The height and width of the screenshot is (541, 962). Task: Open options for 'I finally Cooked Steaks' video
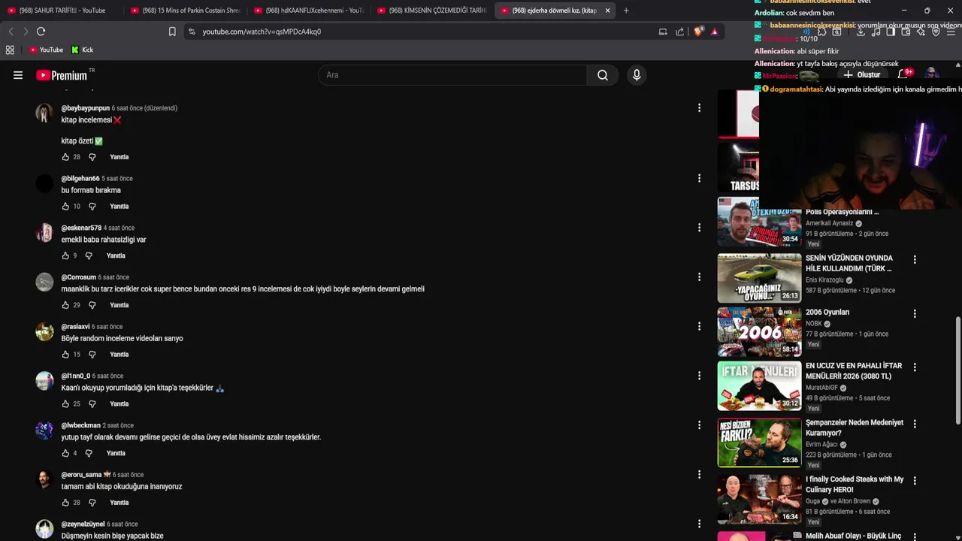(915, 480)
